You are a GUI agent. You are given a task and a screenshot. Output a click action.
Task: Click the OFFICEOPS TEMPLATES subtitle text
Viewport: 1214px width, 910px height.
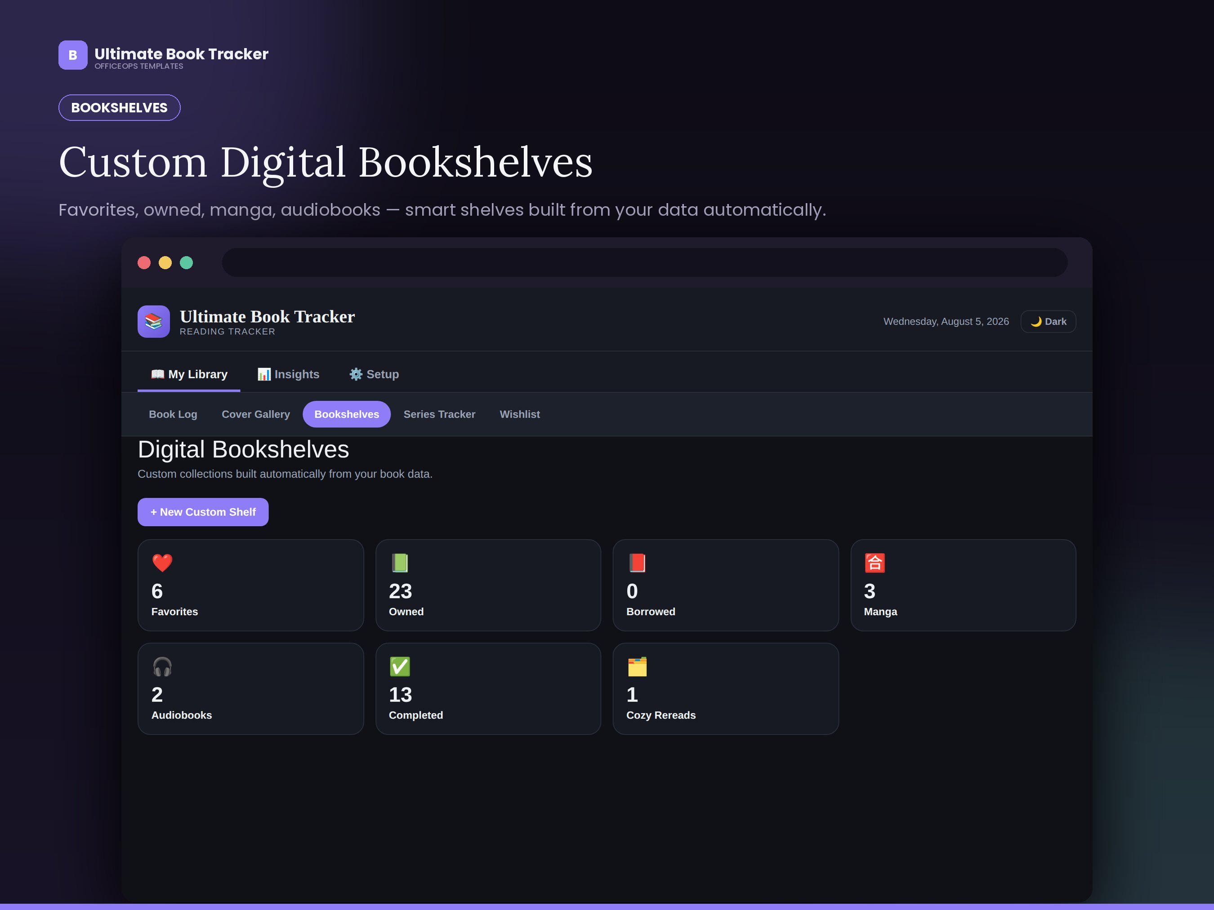139,66
